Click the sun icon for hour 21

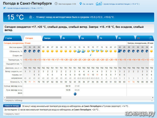[x=115, y=51]
